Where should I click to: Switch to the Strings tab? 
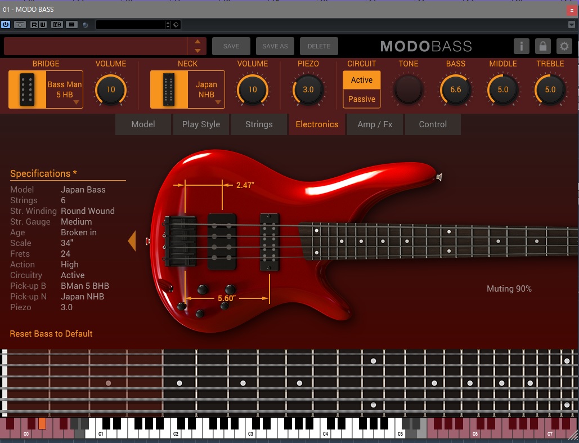click(x=259, y=124)
